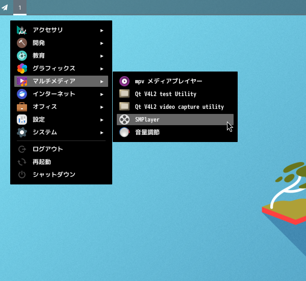Open Qt V4L2 test Utility

(x=165, y=94)
